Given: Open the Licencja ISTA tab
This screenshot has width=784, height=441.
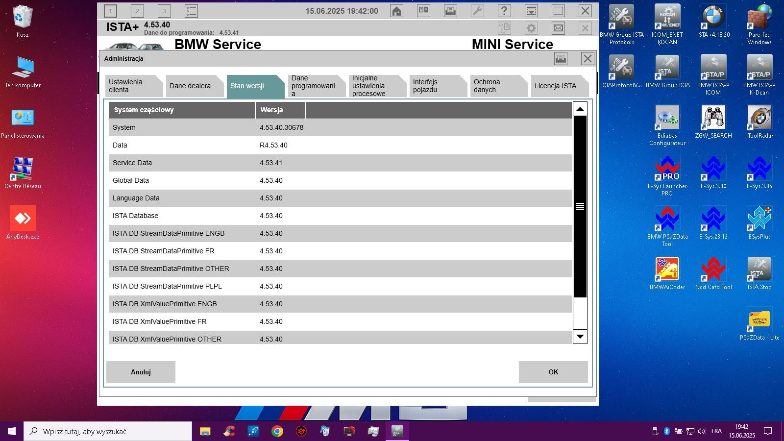Looking at the screenshot, I should [x=559, y=86].
